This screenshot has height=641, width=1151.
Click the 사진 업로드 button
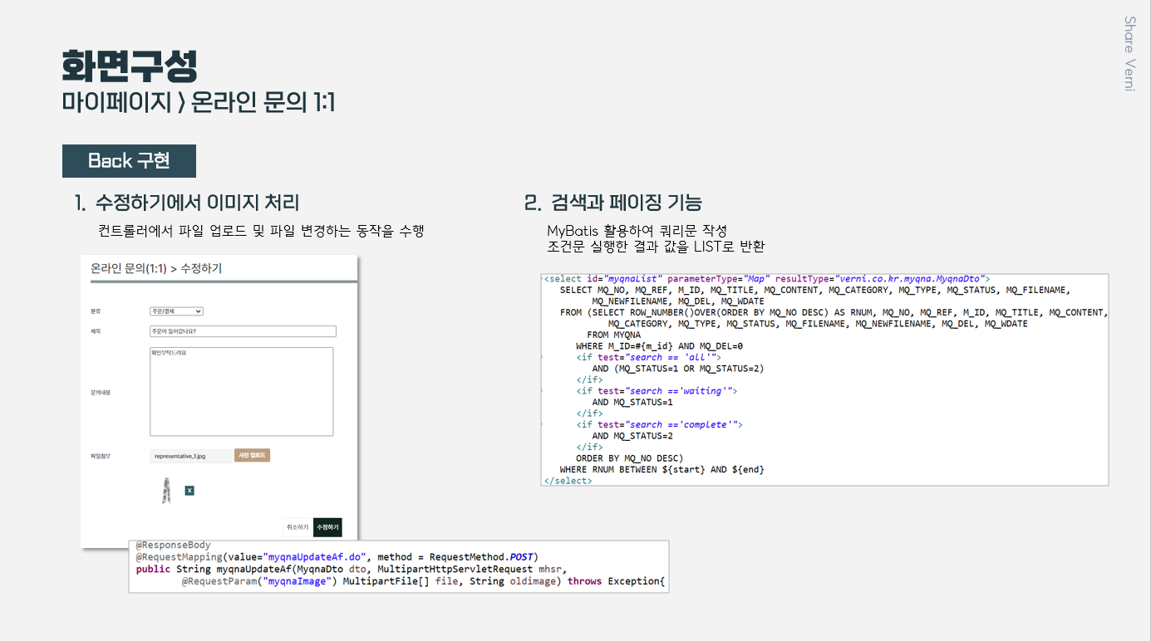pyautogui.click(x=252, y=455)
